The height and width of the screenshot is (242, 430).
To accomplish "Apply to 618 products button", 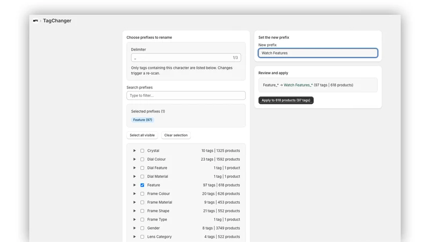I will point(286,100).
